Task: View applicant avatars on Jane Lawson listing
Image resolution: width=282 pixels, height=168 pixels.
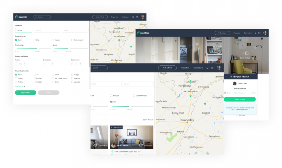Action: [141, 145]
